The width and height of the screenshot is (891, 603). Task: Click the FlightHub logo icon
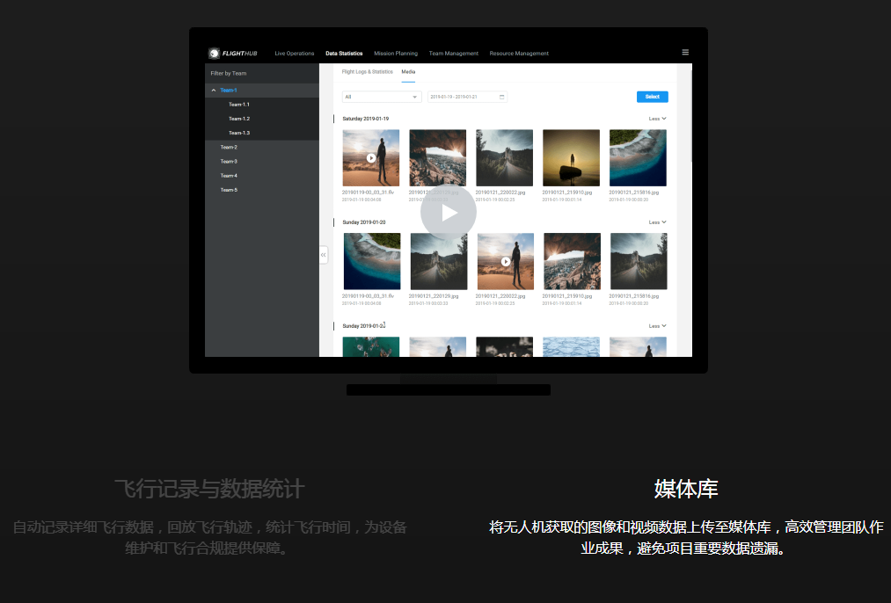click(215, 54)
